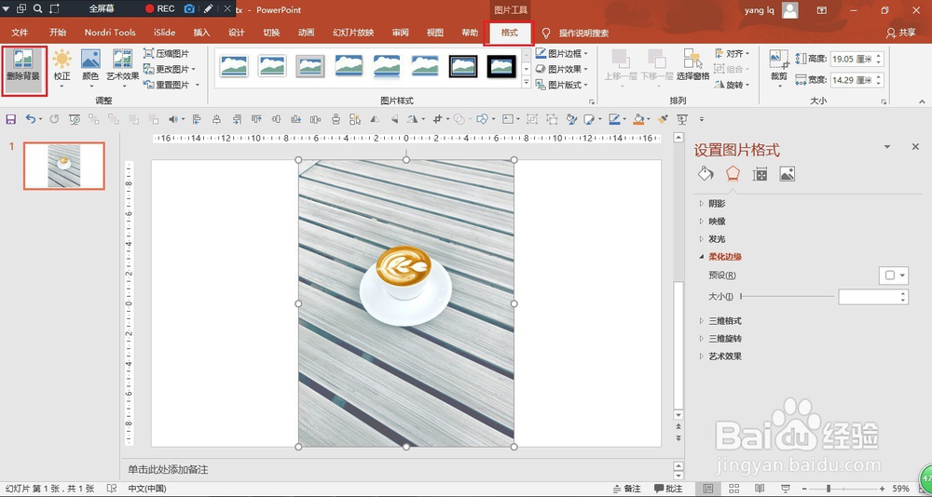
Task: Click the 共享 share button
Action: pyautogui.click(x=900, y=33)
